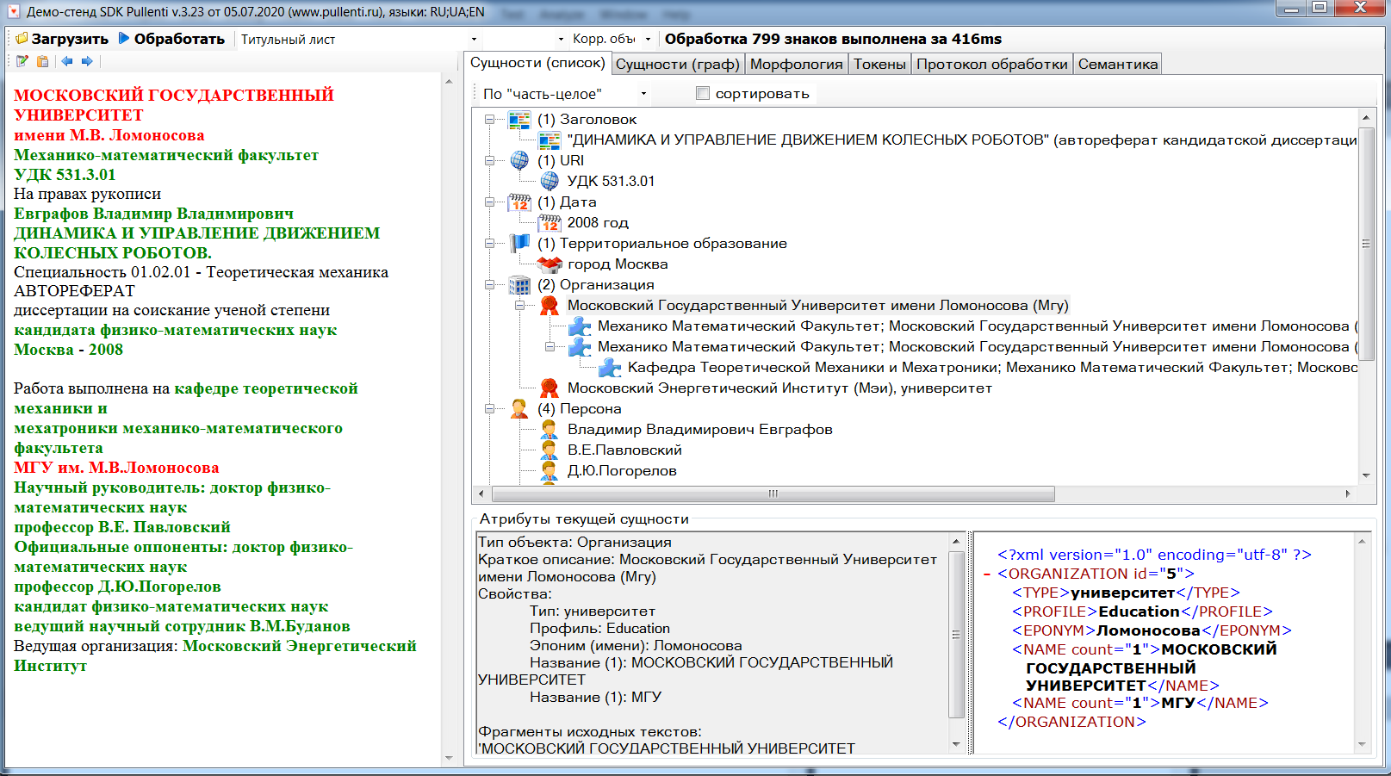The height and width of the screenshot is (776, 1391).
Task: Collapse the (4) Персона tree group
Action: pyautogui.click(x=489, y=409)
